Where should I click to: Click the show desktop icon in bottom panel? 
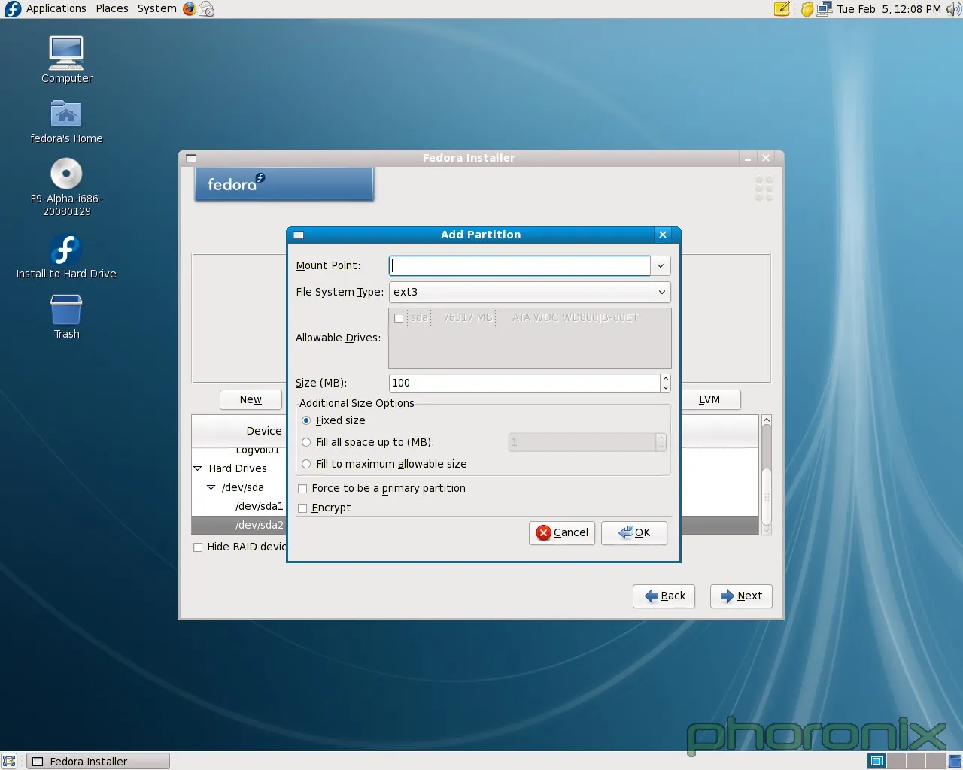9,761
